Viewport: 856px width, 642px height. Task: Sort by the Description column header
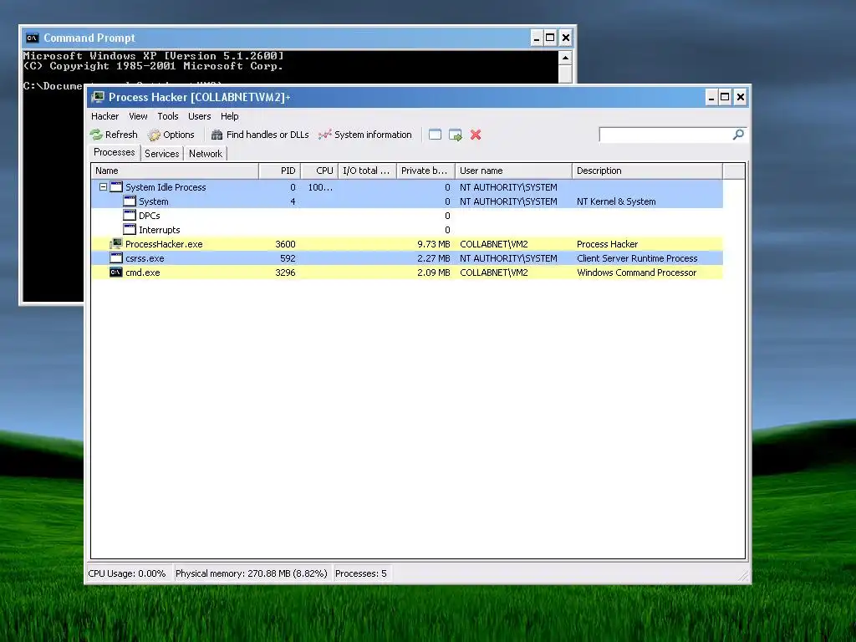coord(648,171)
